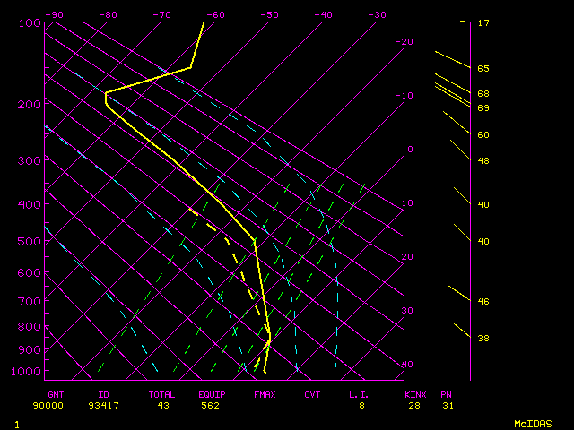Viewport: 574px width, 430px height.
Task: Click the PW value 31
Action: tap(447, 405)
